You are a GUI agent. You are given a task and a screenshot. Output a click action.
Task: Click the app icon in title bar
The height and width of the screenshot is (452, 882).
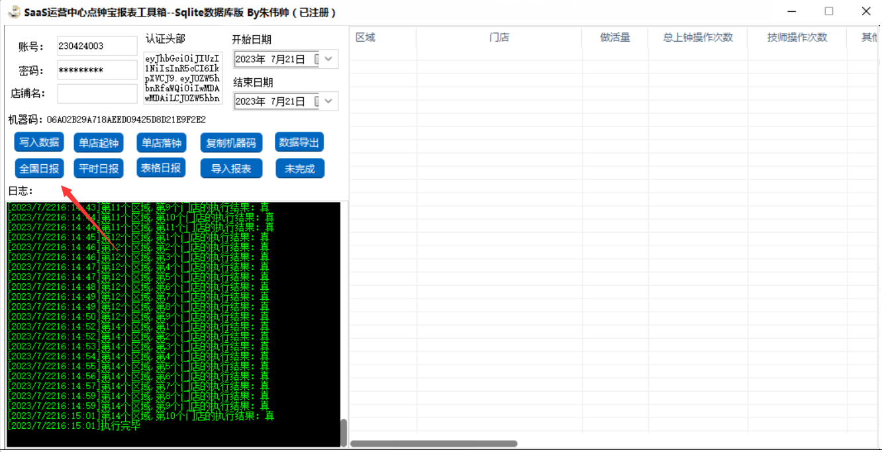click(13, 12)
